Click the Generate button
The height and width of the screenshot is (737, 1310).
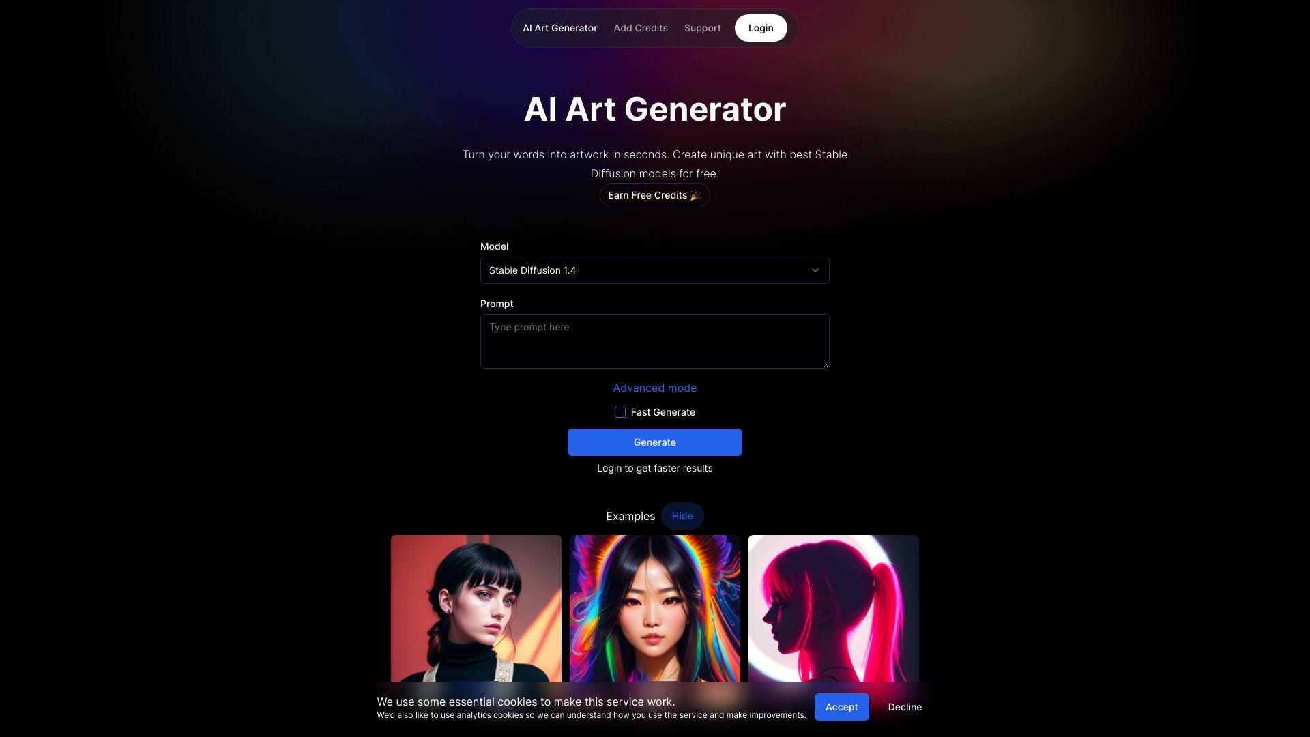(655, 442)
